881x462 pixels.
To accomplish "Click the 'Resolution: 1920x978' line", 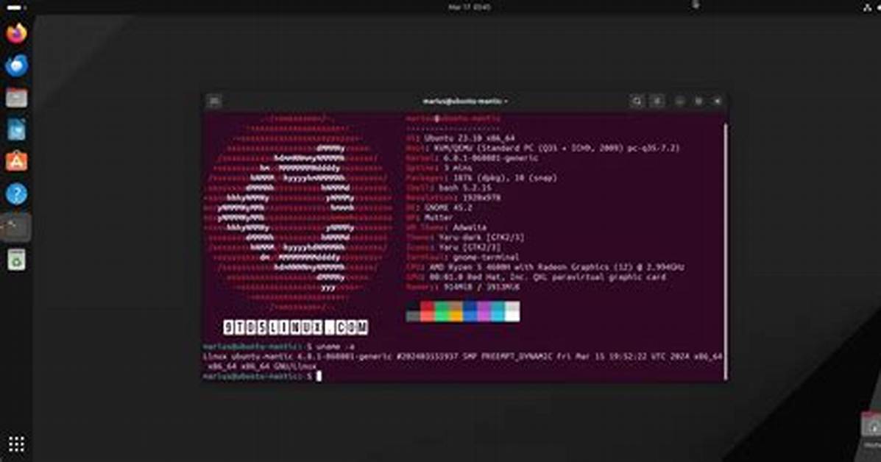I will point(453,198).
